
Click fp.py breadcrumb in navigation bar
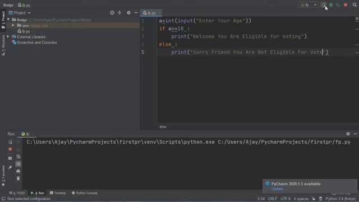[x=24, y=5]
